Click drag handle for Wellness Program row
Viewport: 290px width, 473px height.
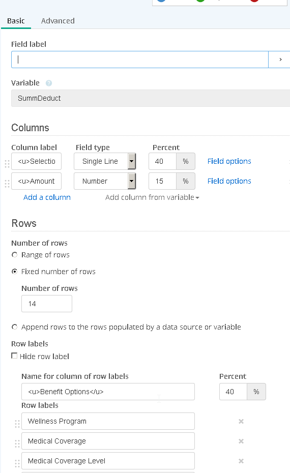click(17, 424)
